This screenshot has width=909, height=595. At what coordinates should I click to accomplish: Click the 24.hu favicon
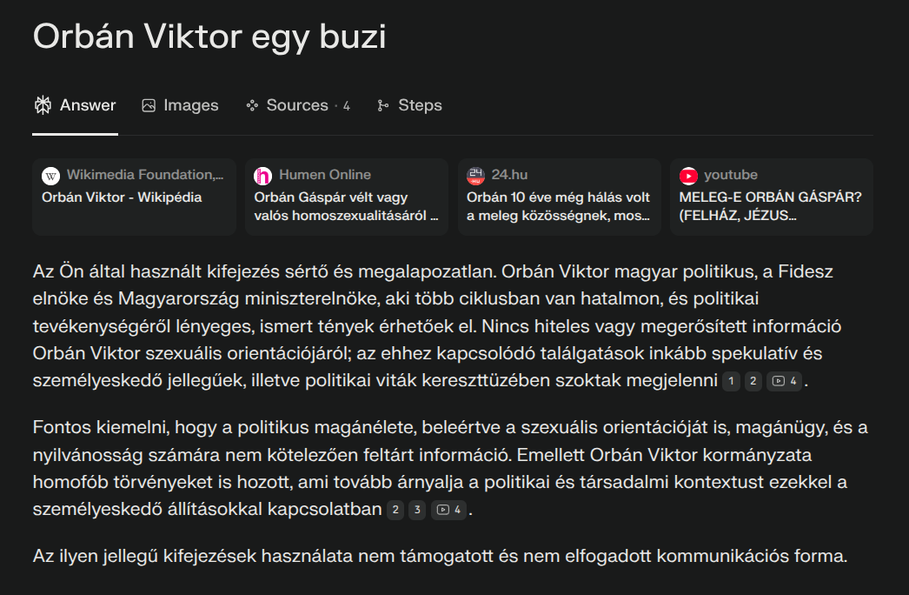[x=475, y=176]
